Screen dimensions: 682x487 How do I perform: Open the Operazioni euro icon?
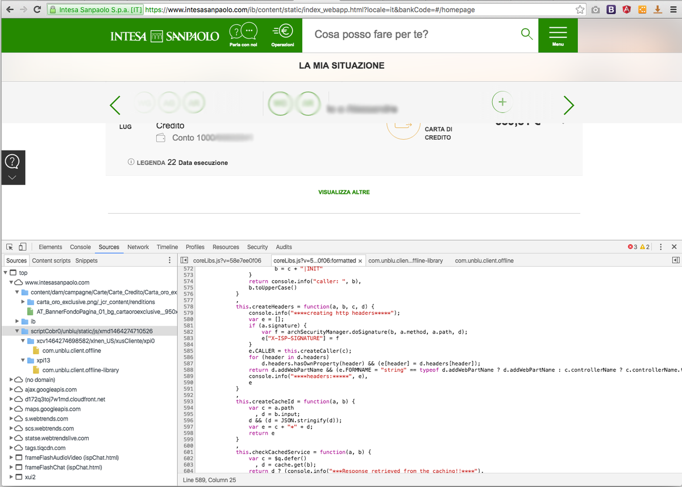282,35
